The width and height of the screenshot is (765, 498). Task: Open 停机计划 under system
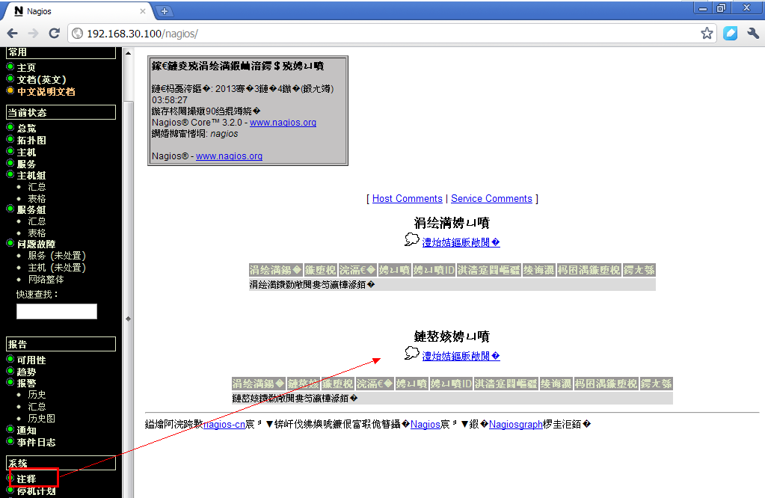(x=36, y=491)
